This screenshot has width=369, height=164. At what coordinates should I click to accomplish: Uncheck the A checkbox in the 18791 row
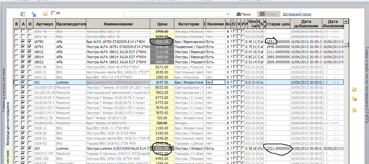23,47
